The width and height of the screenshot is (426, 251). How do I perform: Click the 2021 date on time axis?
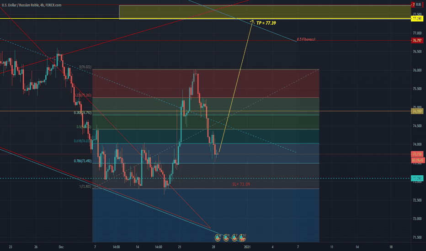(247, 247)
